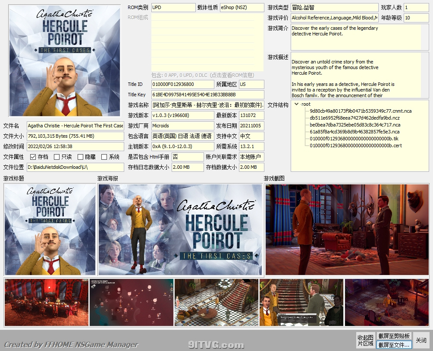Open the dining room screenshot thumbnail
Viewport: 433px width, 351px height.
pyautogui.click(x=46, y=302)
